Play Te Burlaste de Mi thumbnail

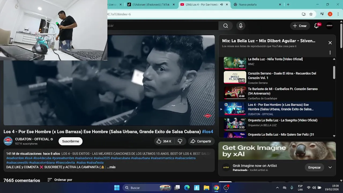[235, 93]
